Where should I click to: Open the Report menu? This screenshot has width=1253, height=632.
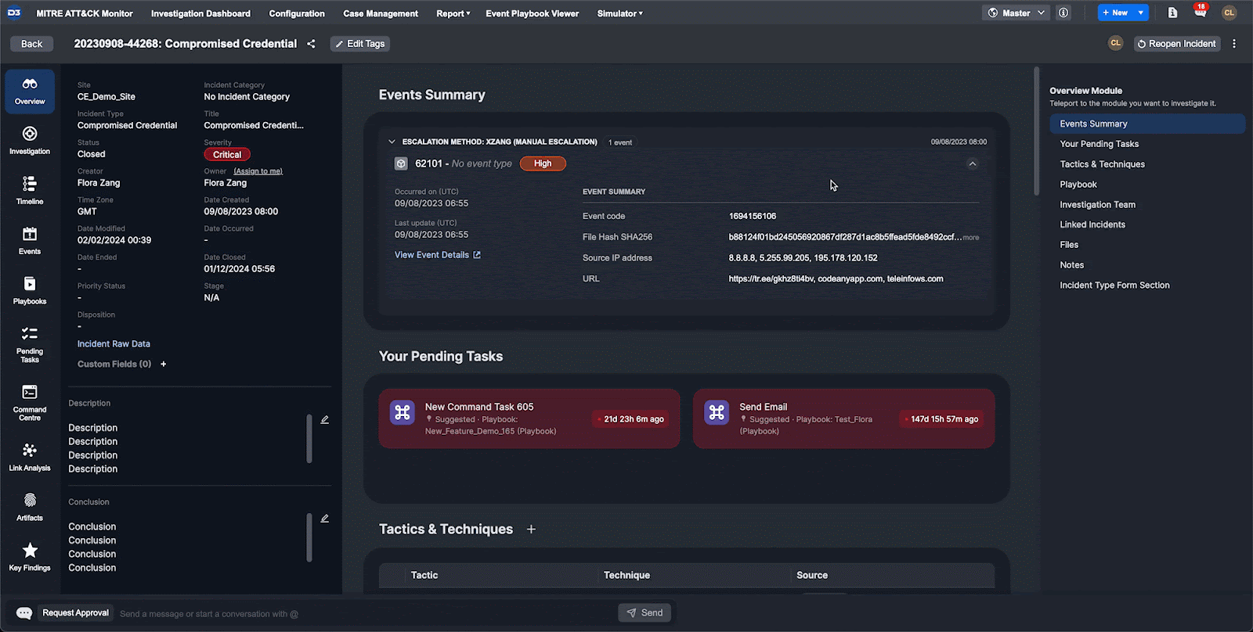pyautogui.click(x=453, y=13)
